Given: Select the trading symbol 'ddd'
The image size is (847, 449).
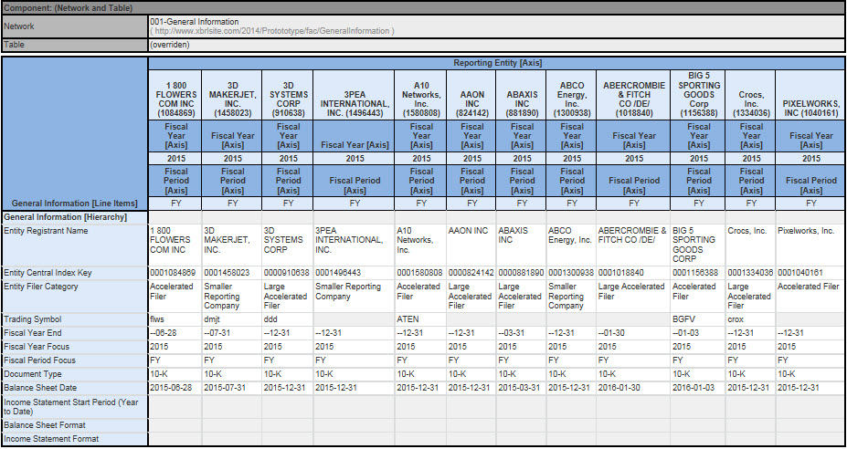Looking at the screenshot, I should (270, 319).
